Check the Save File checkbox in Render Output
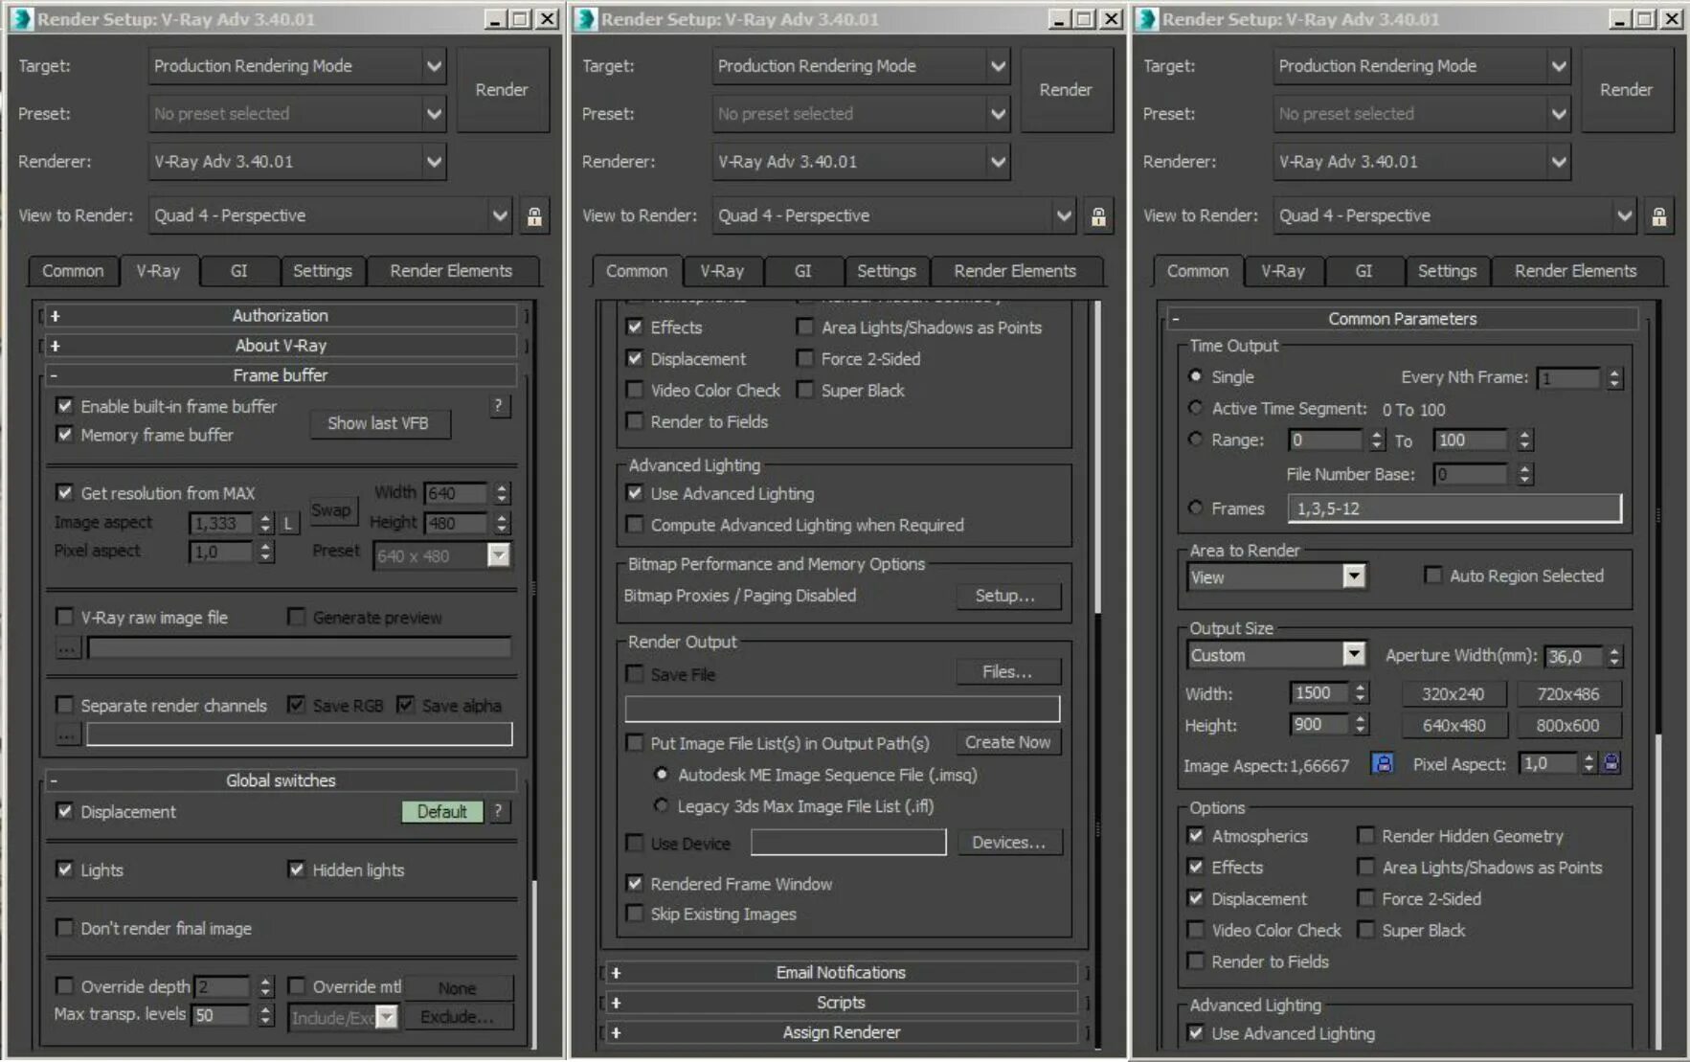 tap(634, 674)
